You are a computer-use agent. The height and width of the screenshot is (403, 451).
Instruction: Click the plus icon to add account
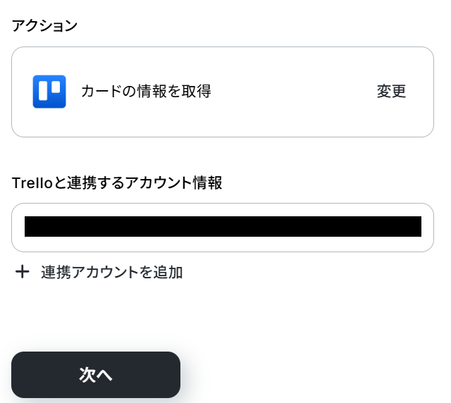(x=23, y=272)
